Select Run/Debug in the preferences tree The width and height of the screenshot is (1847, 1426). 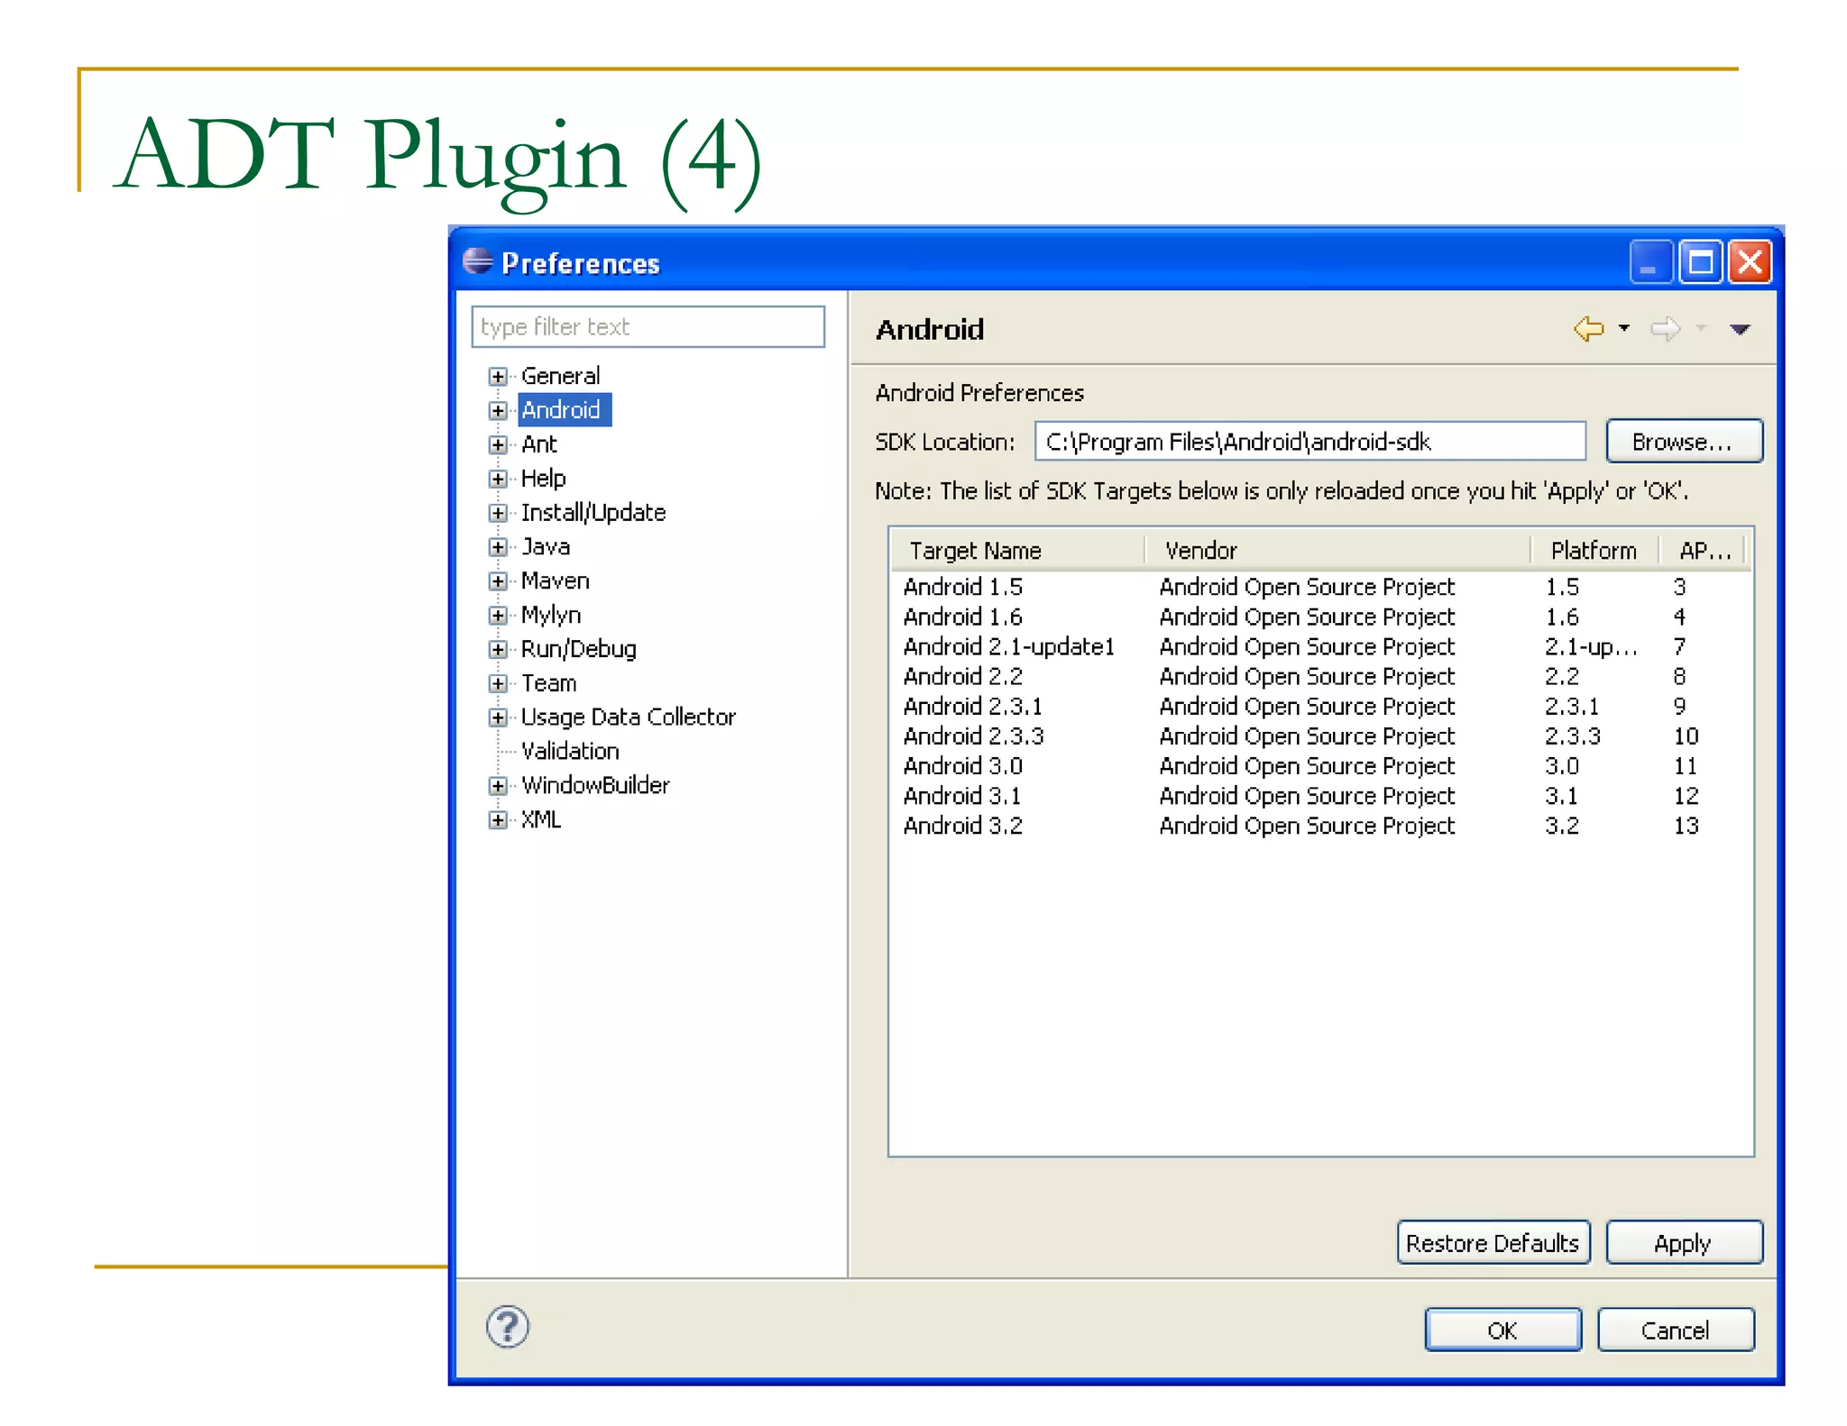[x=579, y=649]
